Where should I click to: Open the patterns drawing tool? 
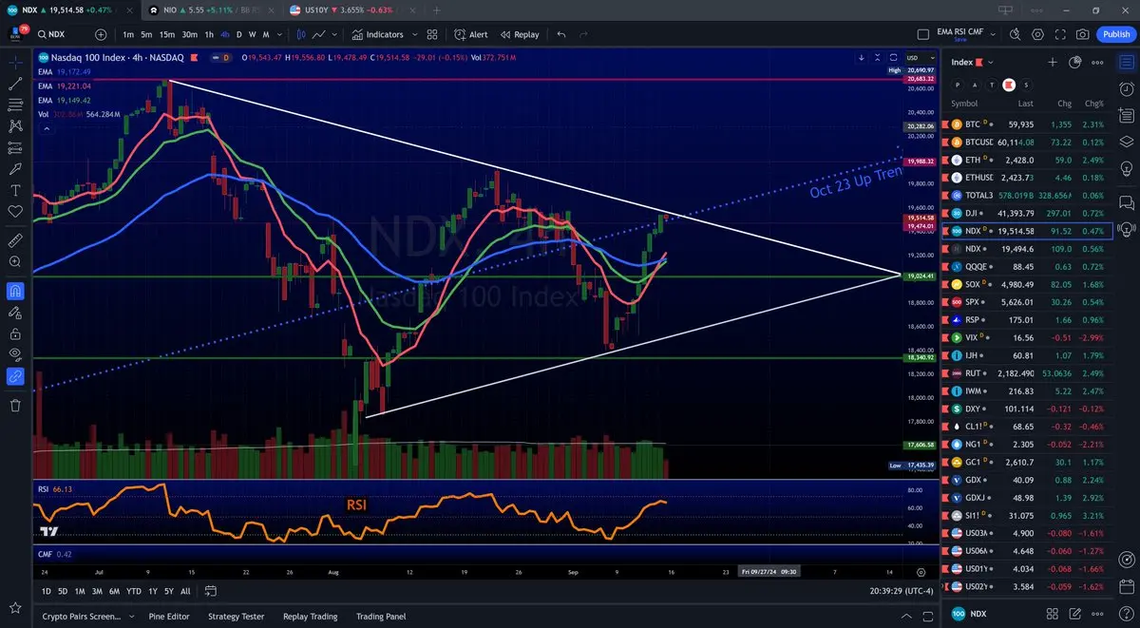point(15,125)
